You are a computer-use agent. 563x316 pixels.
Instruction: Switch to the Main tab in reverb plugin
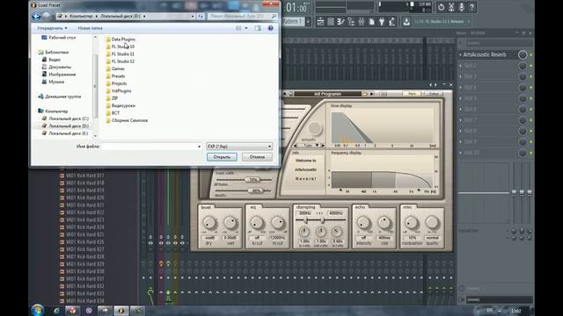413,94
